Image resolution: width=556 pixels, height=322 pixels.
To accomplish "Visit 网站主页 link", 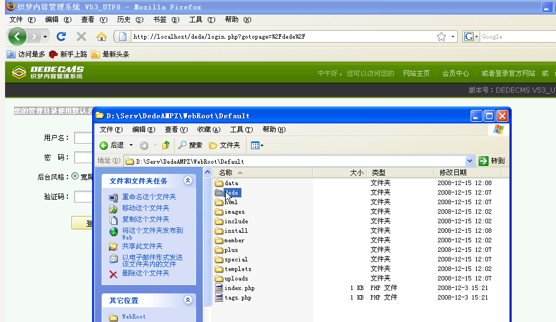I will click(416, 73).
